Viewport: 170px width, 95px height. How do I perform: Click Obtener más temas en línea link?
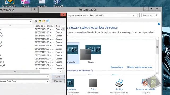click(139, 67)
